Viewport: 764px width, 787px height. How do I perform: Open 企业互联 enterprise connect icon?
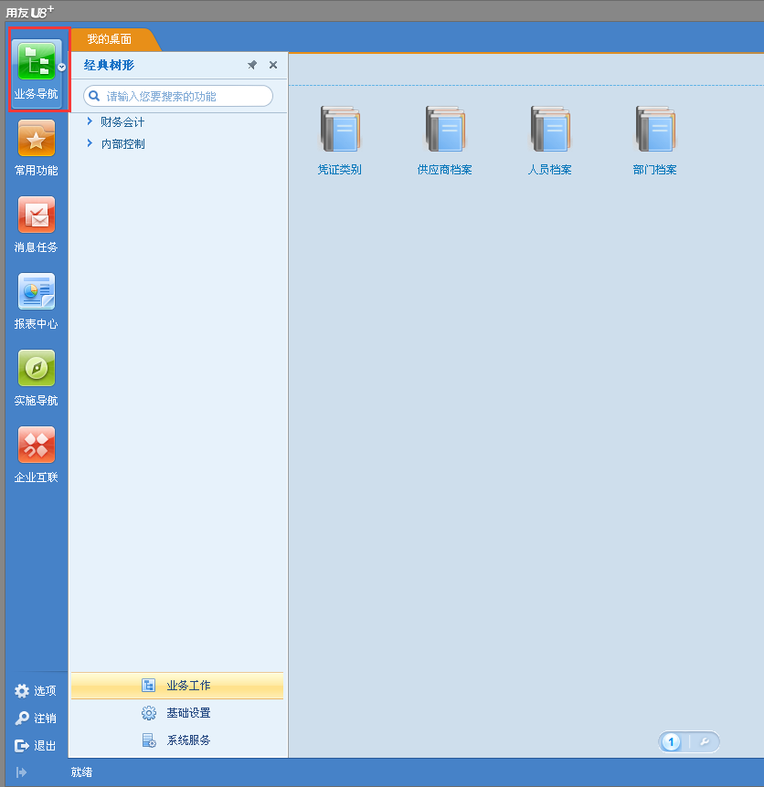click(x=36, y=446)
